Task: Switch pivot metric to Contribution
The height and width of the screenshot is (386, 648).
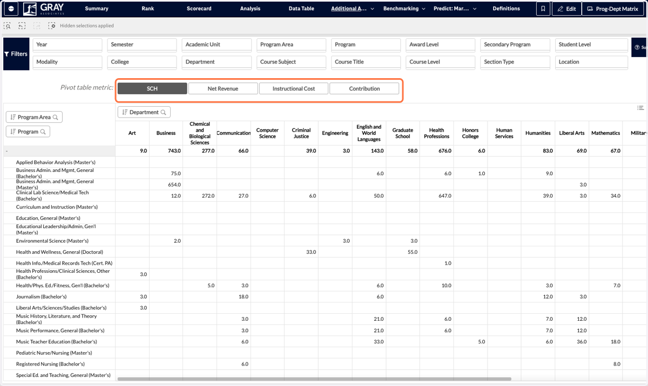Action: [x=364, y=88]
